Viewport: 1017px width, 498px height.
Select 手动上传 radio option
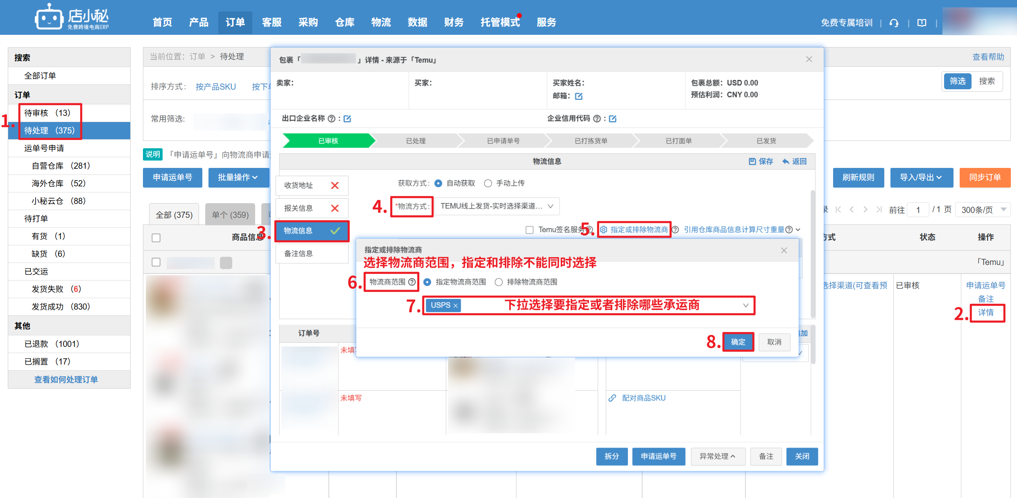pos(488,183)
